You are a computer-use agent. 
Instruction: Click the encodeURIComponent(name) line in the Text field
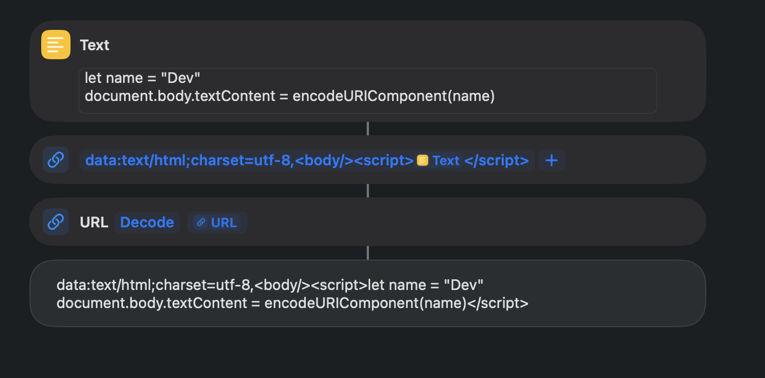point(289,96)
